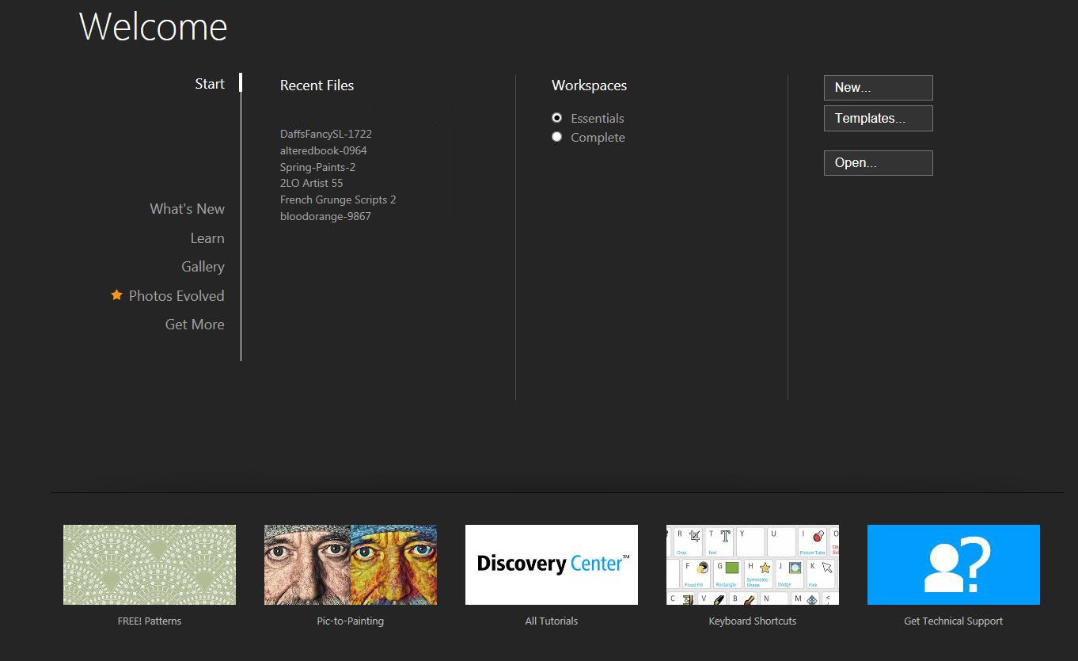Screen dimensions: 1078x661
Task: Open the What's New section
Action: pyautogui.click(x=187, y=208)
